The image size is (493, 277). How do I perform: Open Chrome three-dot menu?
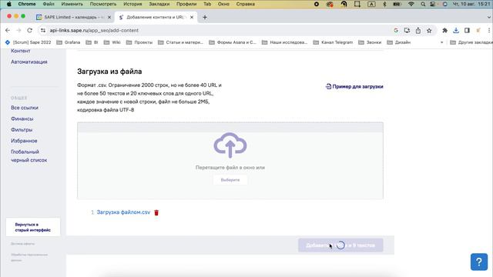coord(489,31)
